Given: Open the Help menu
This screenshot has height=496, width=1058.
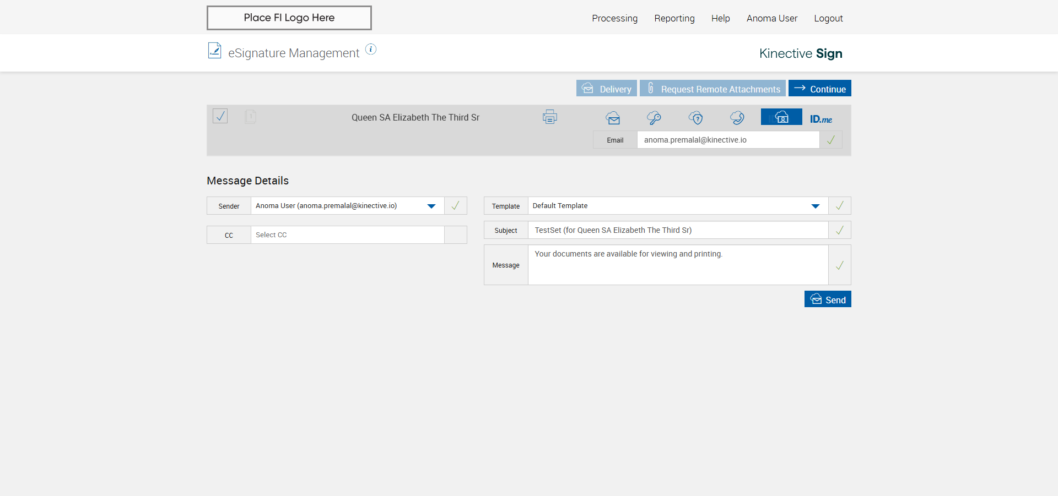Looking at the screenshot, I should click(720, 18).
